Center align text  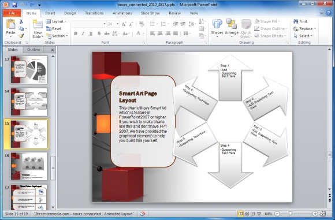pos(160,33)
